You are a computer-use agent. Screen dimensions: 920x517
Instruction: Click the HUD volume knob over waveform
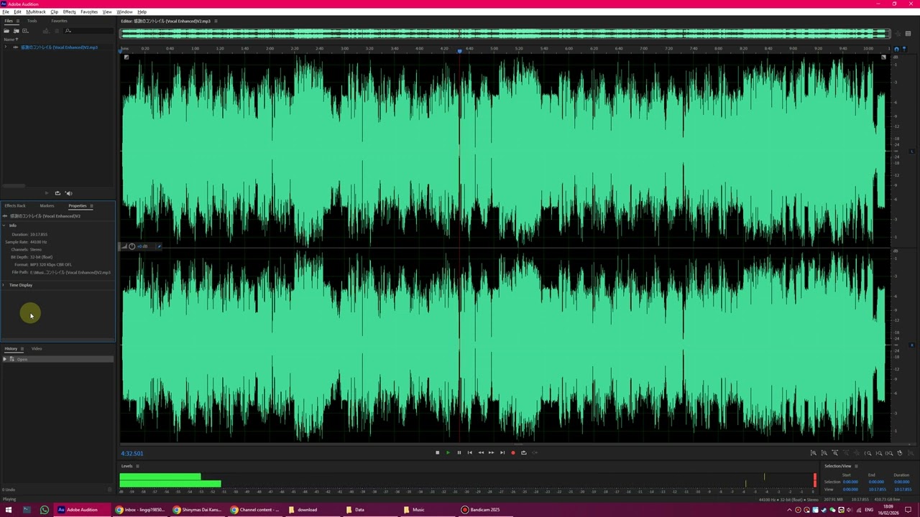[132, 246]
